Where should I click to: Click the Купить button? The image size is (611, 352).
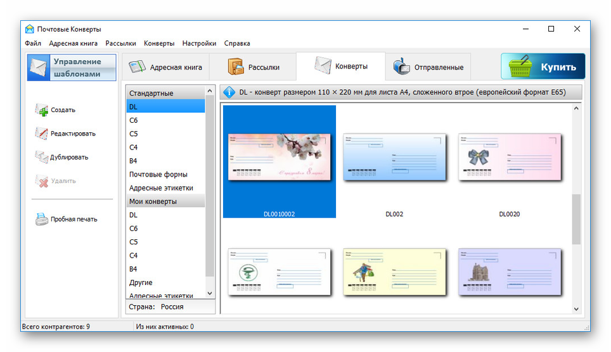point(543,66)
